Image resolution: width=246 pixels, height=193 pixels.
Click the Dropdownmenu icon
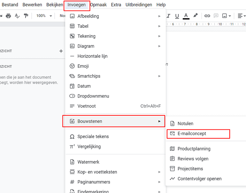pyautogui.click(x=72, y=96)
